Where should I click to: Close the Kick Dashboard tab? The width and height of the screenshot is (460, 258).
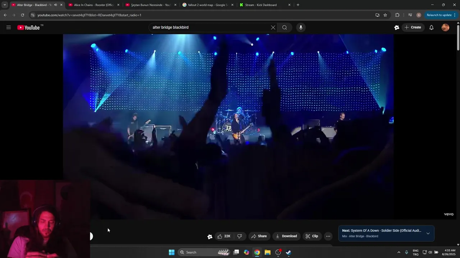[x=289, y=5]
